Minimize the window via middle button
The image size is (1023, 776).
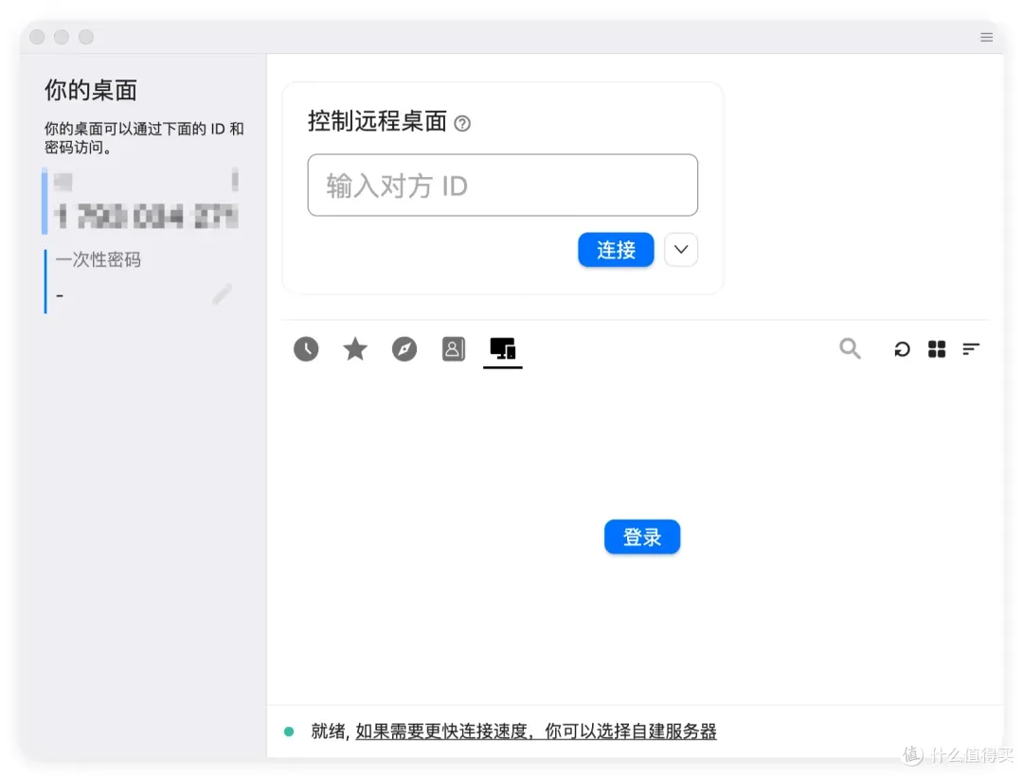[62, 37]
